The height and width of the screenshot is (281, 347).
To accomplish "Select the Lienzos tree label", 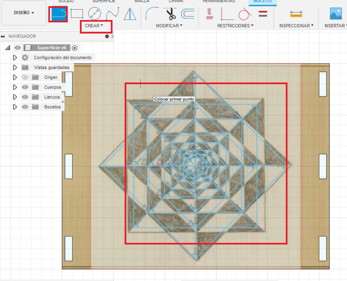I will tap(52, 97).
